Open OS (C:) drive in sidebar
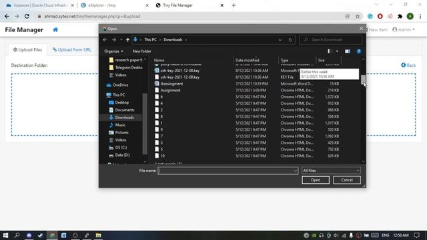The width and height of the screenshot is (427, 240). pos(117,147)
